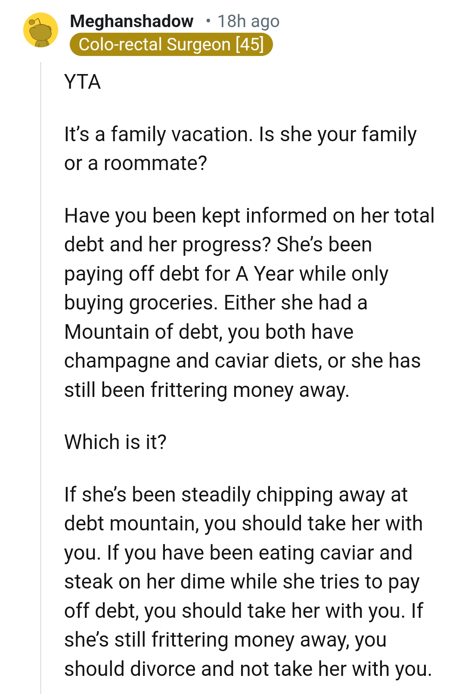The width and height of the screenshot is (465, 694).
Task: Click the 18h ago timestamp
Action: pos(248,21)
